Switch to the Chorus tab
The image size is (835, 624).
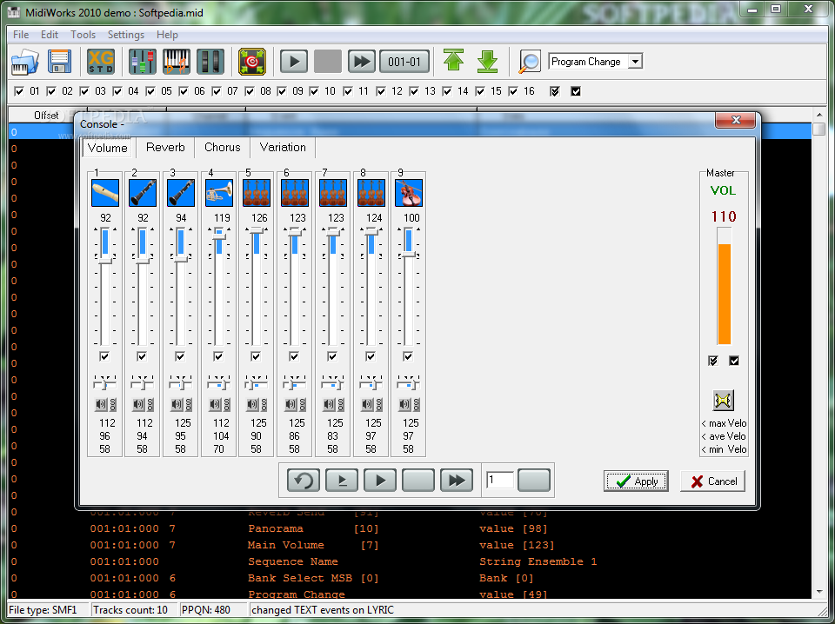point(222,148)
